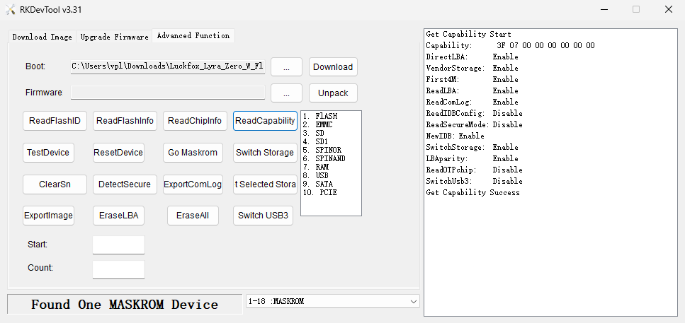Close the RKDevTool window
The width and height of the screenshot is (685, 323).
(x=669, y=10)
